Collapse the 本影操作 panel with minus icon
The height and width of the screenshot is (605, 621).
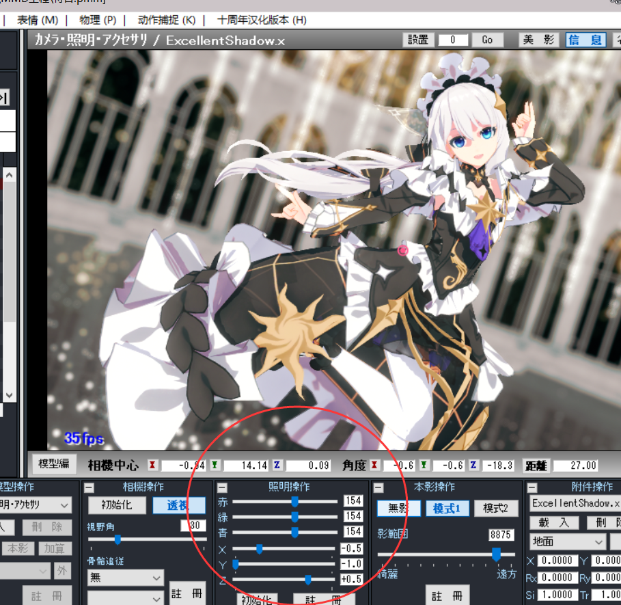tap(378, 487)
